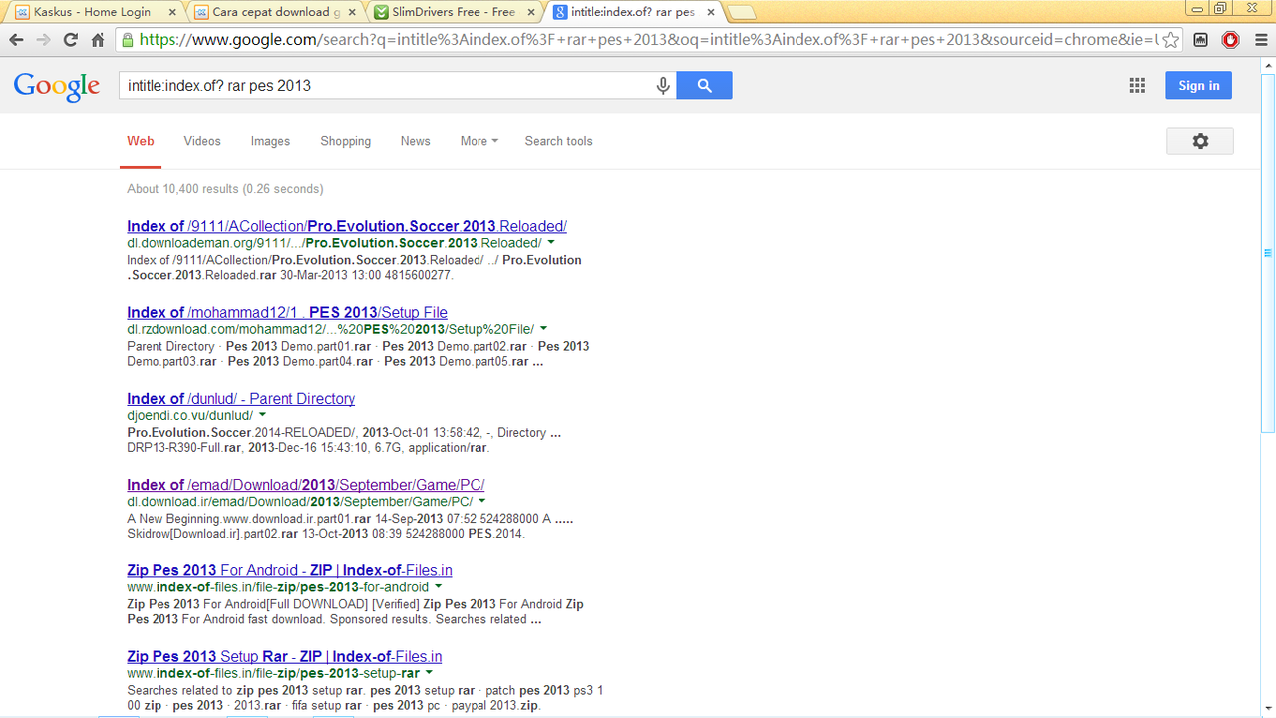
Task: Click the green lock icon in the address bar
Action: 127,40
